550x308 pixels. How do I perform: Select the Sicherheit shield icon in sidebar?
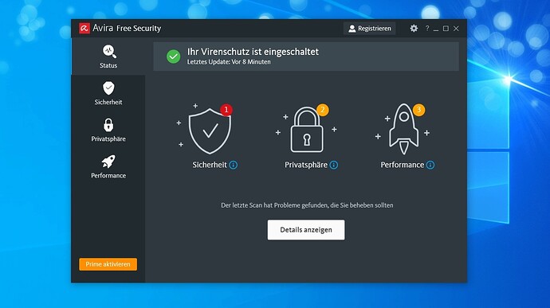[x=108, y=88]
